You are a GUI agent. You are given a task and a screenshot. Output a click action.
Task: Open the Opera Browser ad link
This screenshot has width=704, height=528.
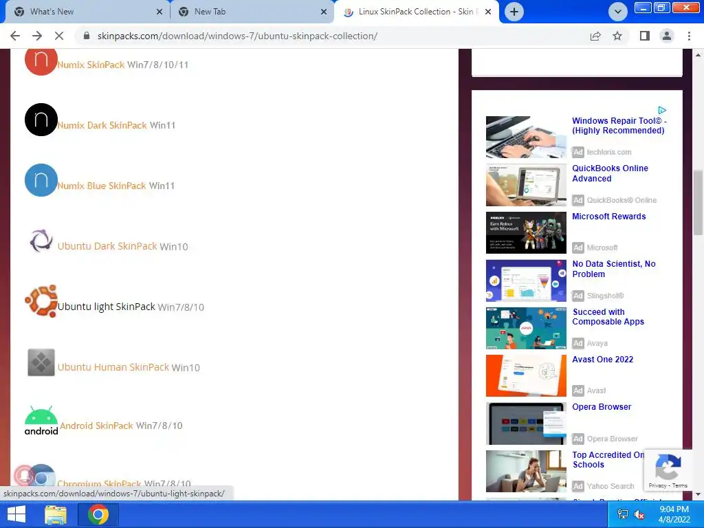pyautogui.click(x=602, y=407)
